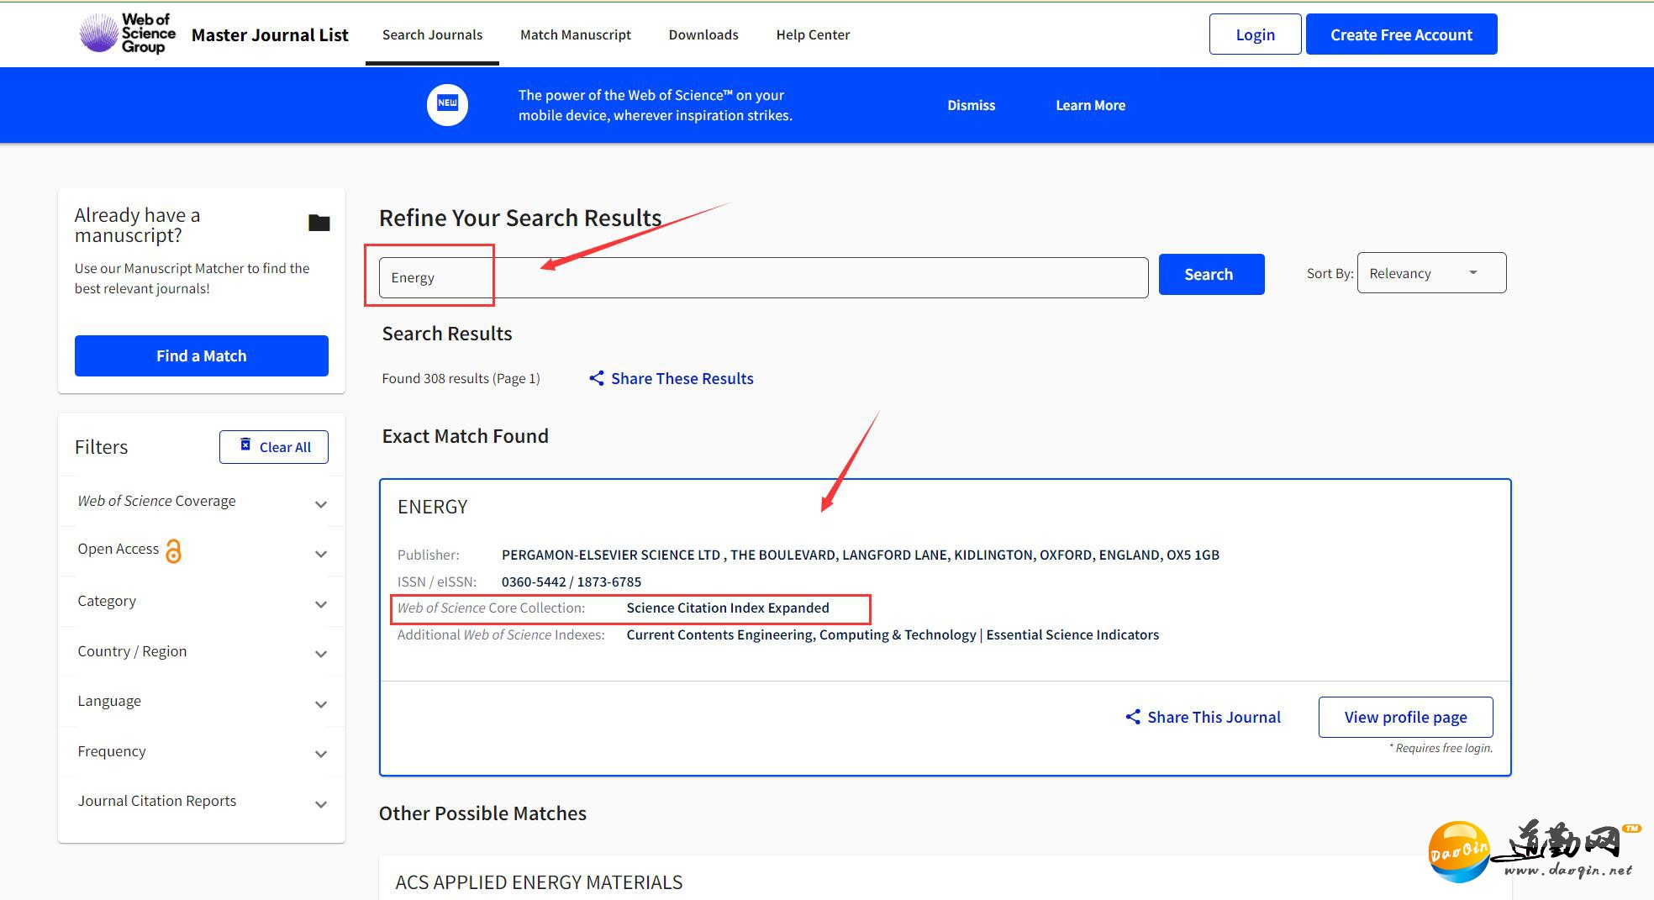1654x900 pixels.
Task: Click the Requires free login note
Action: coord(1441,748)
